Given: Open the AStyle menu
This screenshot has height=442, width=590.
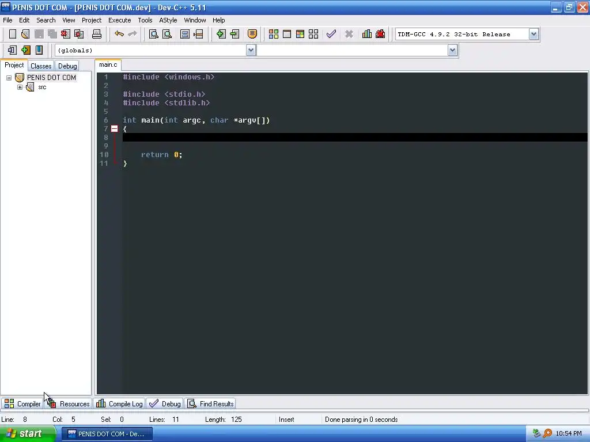Looking at the screenshot, I should tap(168, 20).
